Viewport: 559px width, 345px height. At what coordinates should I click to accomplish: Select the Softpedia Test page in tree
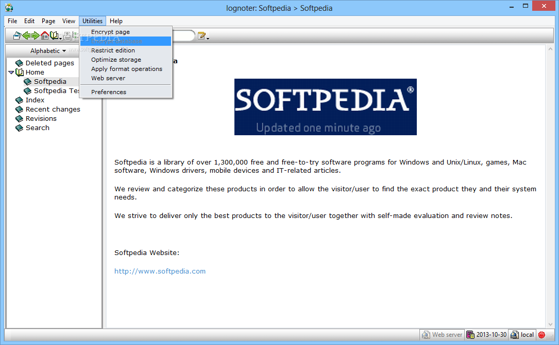56,90
